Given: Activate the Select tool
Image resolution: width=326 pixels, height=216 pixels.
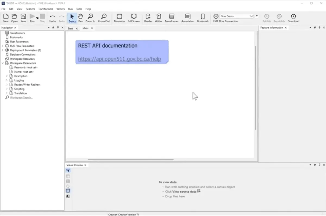Looking at the screenshot, I should coord(72,18).
